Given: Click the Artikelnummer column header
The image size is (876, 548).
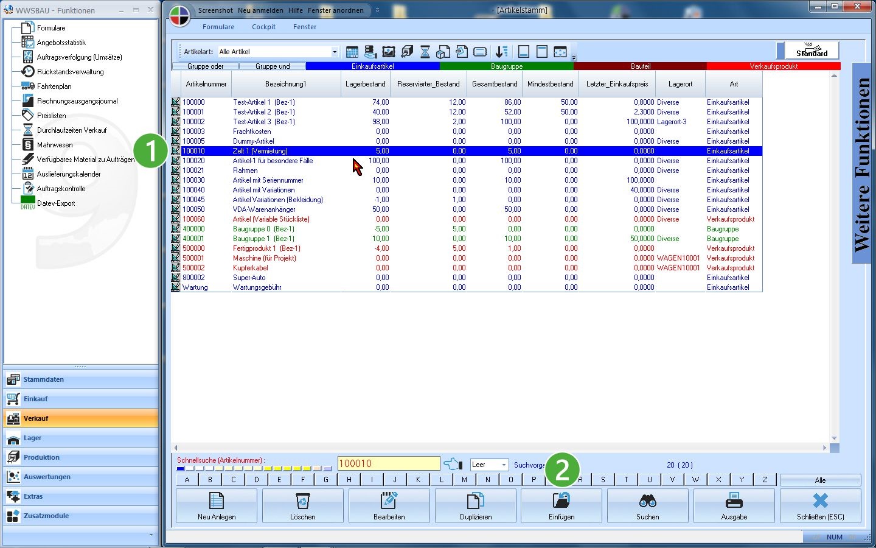Looking at the screenshot, I should [x=206, y=84].
